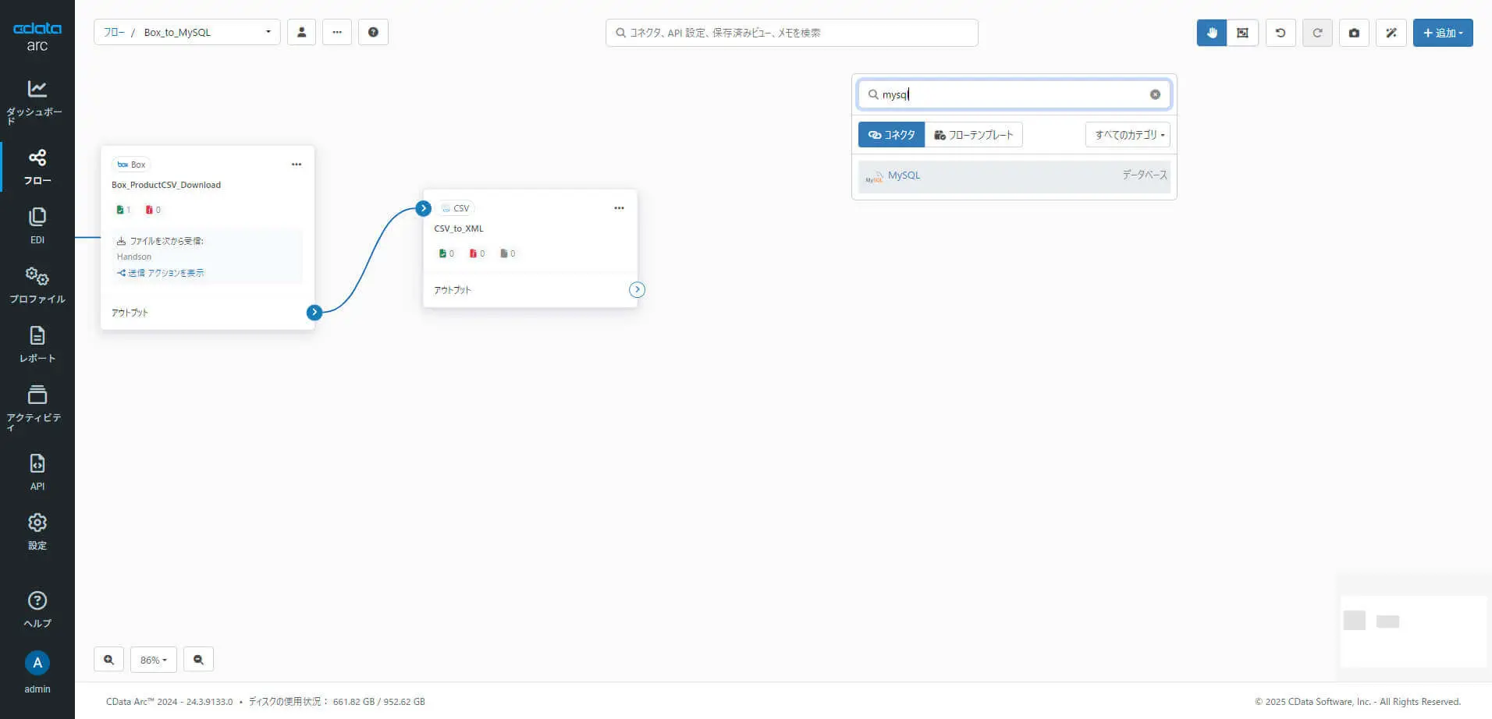The image size is (1492, 719).
Task: Switch to the selection box tool
Action: (x=1242, y=33)
